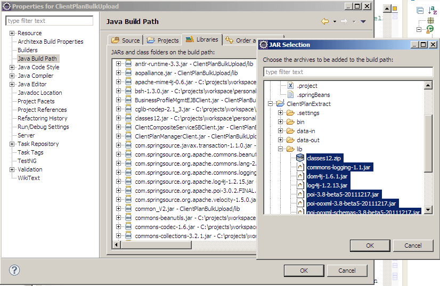Open the Projects tab
The height and width of the screenshot is (286, 440).
(162, 40)
